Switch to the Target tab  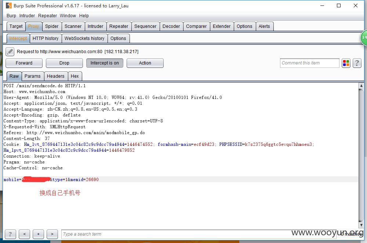[16, 26]
